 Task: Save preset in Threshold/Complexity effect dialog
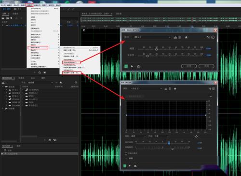tap(175, 37)
